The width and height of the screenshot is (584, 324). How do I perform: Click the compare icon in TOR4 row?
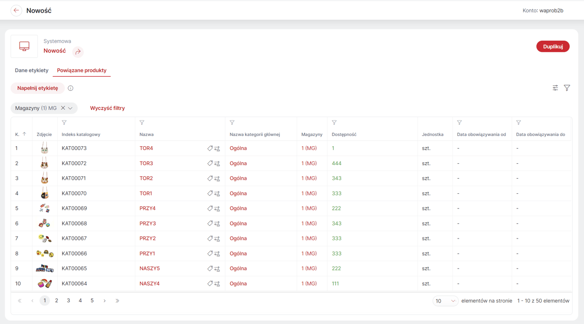[x=217, y=149]
